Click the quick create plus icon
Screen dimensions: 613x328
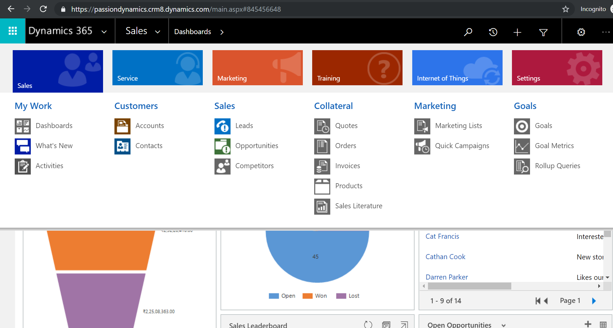(x=517, y=32)
